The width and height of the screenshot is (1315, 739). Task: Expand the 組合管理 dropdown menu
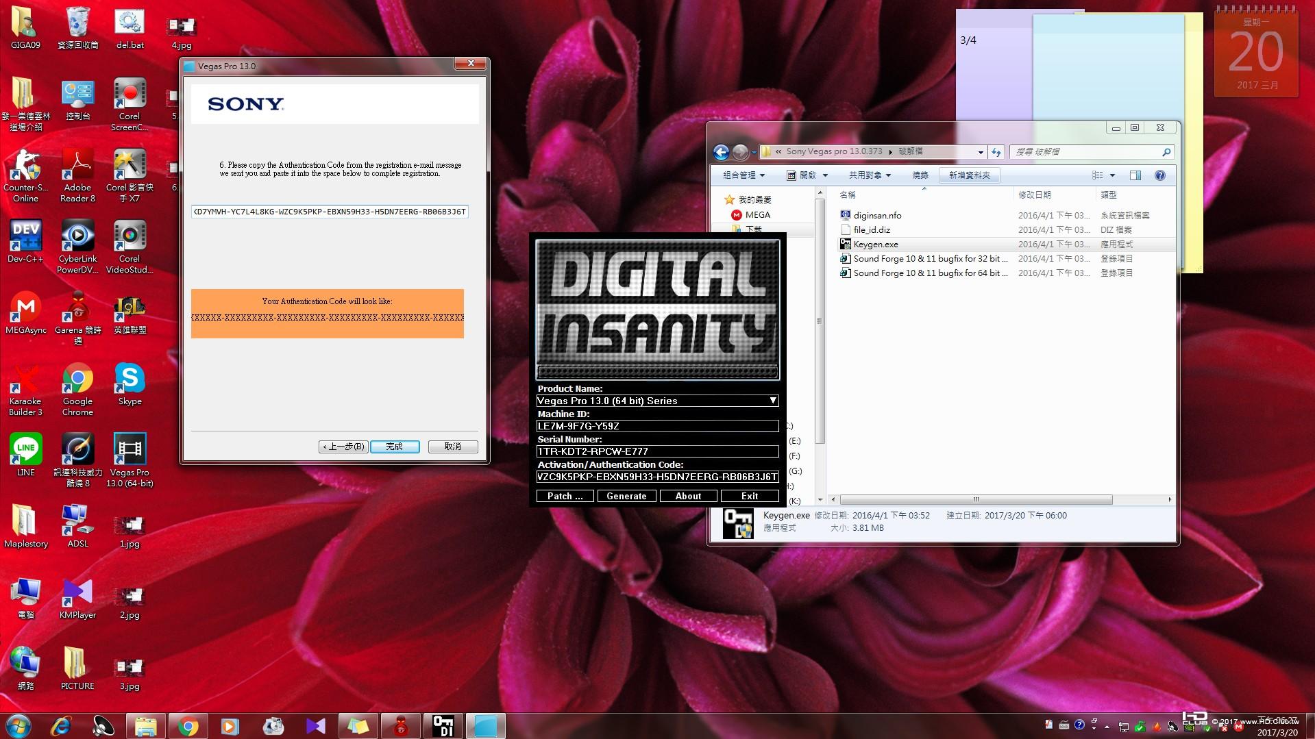743,175
